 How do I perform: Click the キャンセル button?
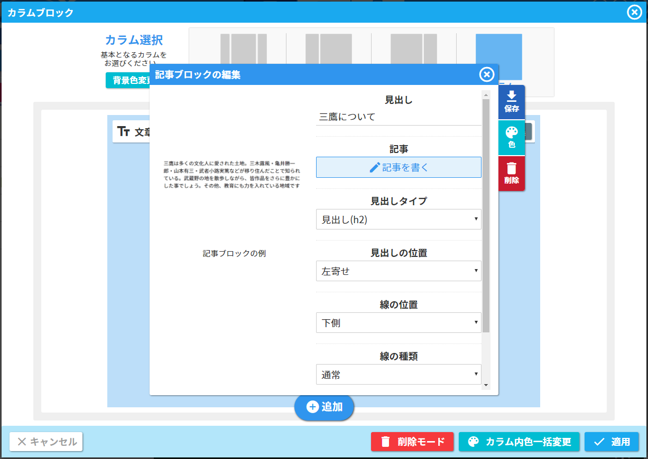point(46,442)
